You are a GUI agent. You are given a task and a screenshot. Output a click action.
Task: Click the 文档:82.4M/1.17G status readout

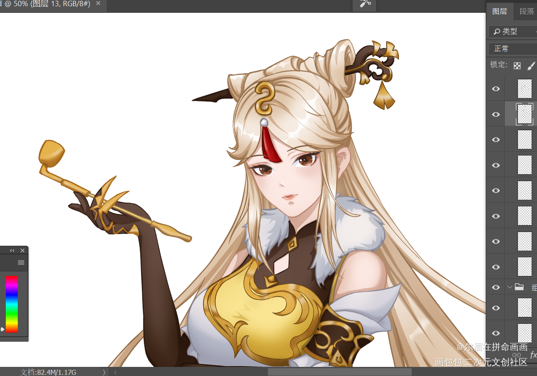click(49, 372)
